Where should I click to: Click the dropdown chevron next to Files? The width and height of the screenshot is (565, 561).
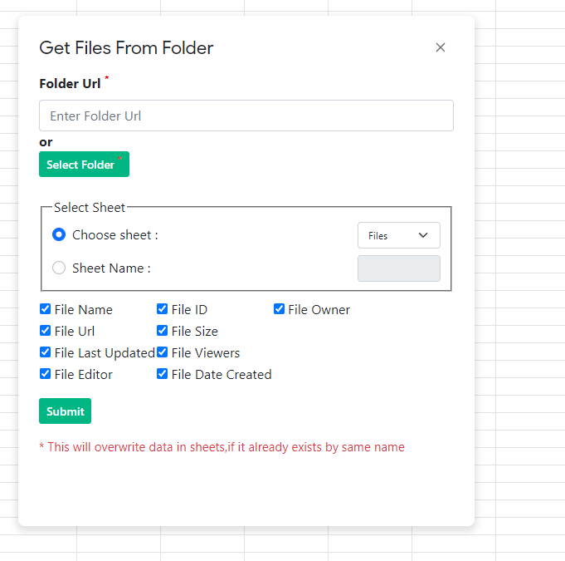[423, 236]
